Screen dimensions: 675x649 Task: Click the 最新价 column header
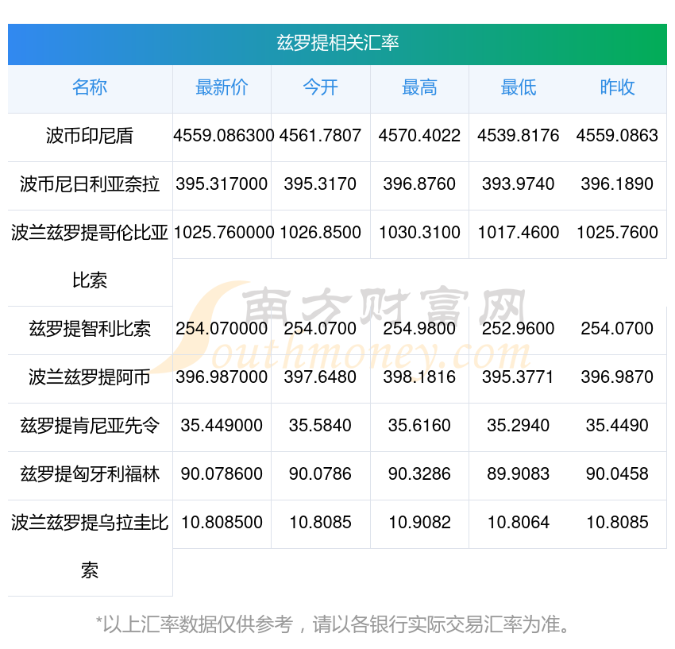click(x=222, y=88)
